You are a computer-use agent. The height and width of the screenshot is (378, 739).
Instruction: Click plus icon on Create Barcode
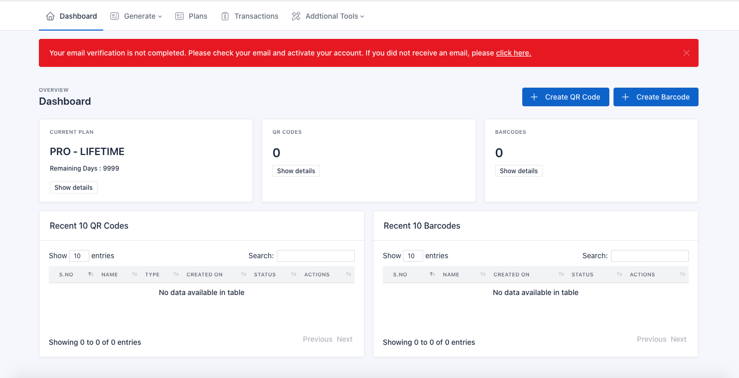point(625,97)
